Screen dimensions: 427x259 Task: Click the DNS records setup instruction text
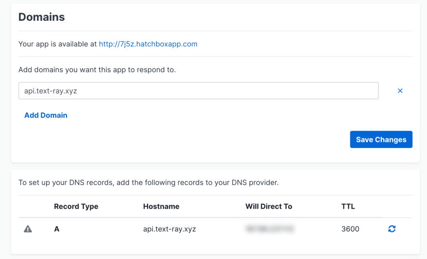click(148, 183)
